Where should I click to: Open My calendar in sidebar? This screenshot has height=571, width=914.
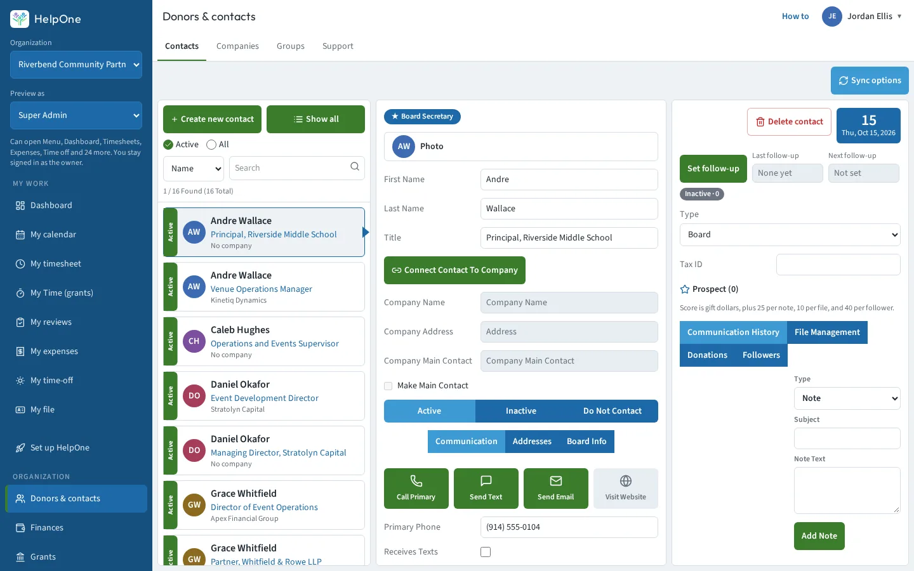pyautogui.click(x=76, y=235)
